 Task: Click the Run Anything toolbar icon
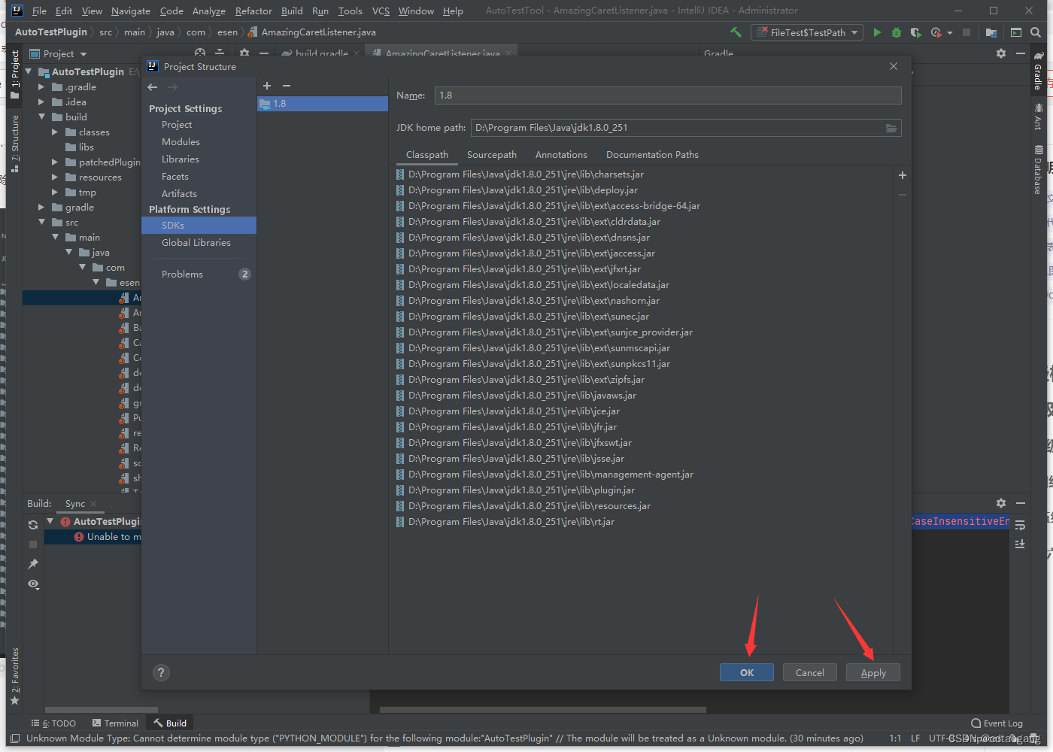1016,32
